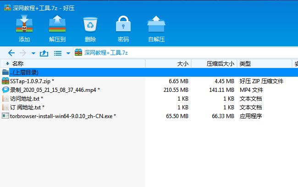Viewport: 298px width, 187px height.
Task: Click the 4.45 MB compressed size cell
Action: 224,81
